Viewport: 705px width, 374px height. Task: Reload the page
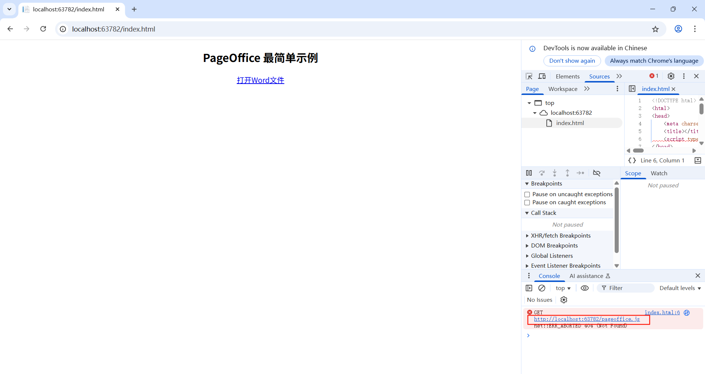[x=43, y=29]
